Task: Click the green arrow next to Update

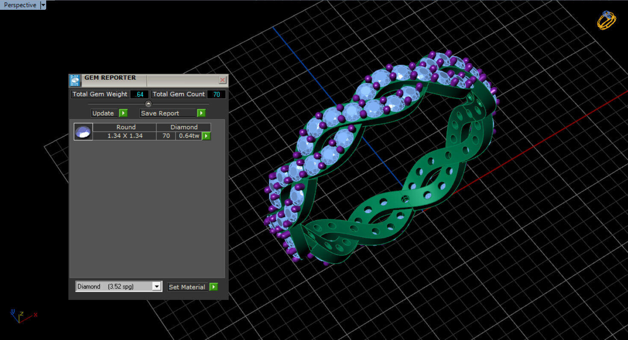Action: tap(123, 113)
